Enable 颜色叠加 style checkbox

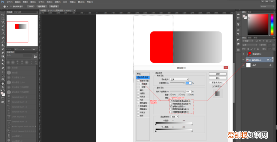coord(138,103)
